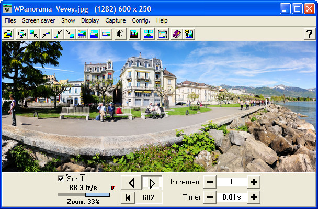The width and height of the screenshot is (318, 209).
Task: Increase Increment with plus button
Action: pos(254,182)
